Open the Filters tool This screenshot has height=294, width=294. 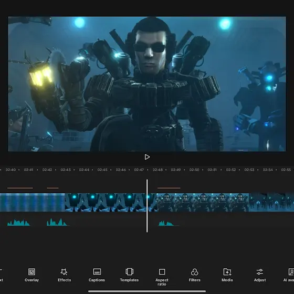(x=194, y=275)
